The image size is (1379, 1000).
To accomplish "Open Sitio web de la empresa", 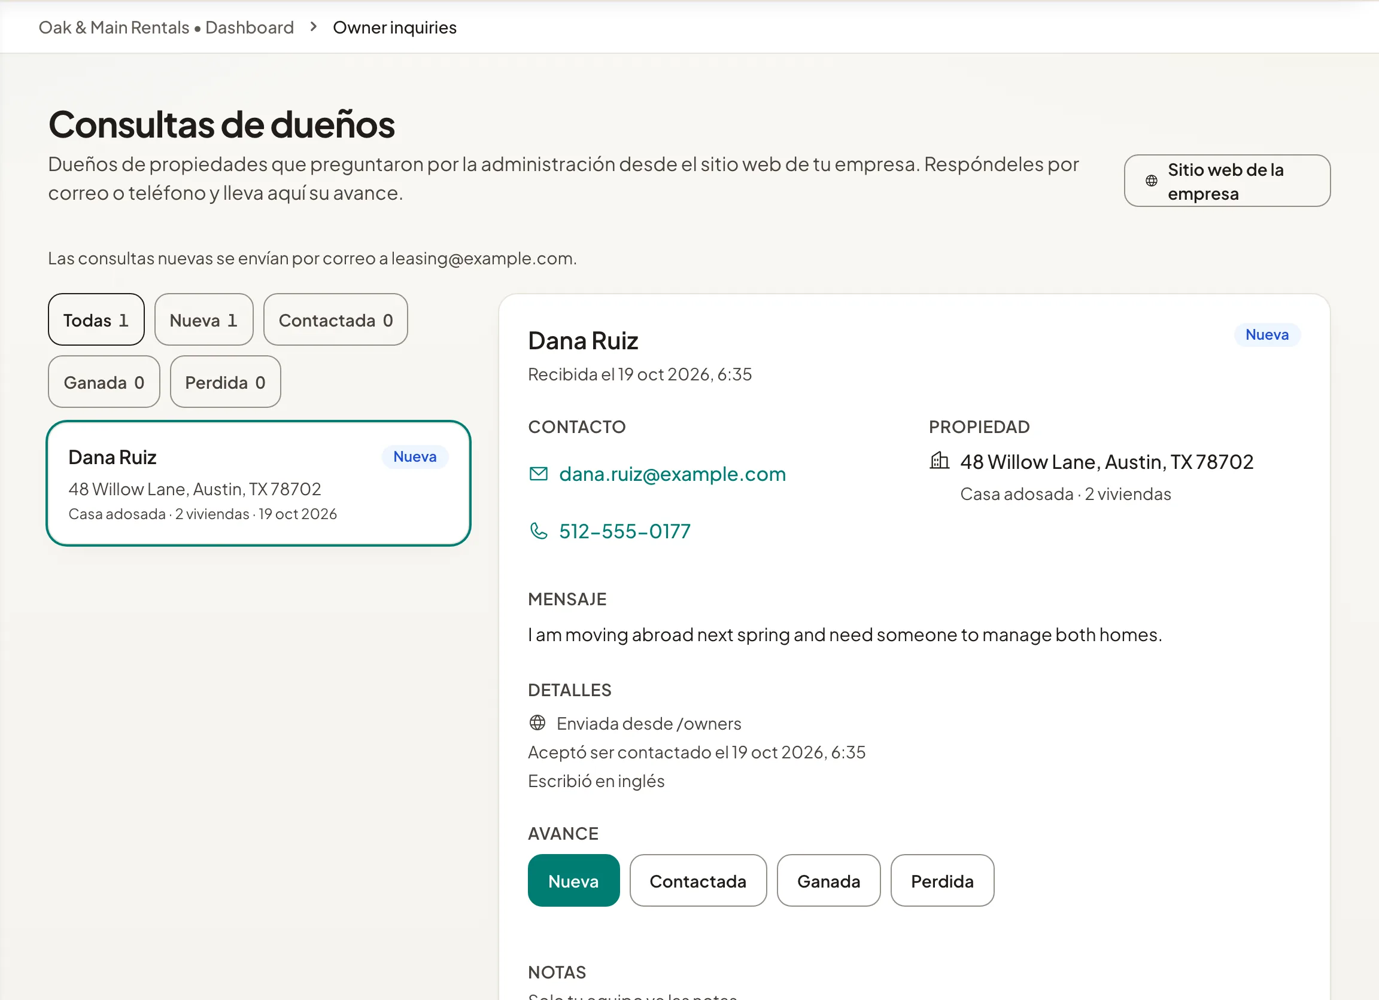I will pos(1226,181).
